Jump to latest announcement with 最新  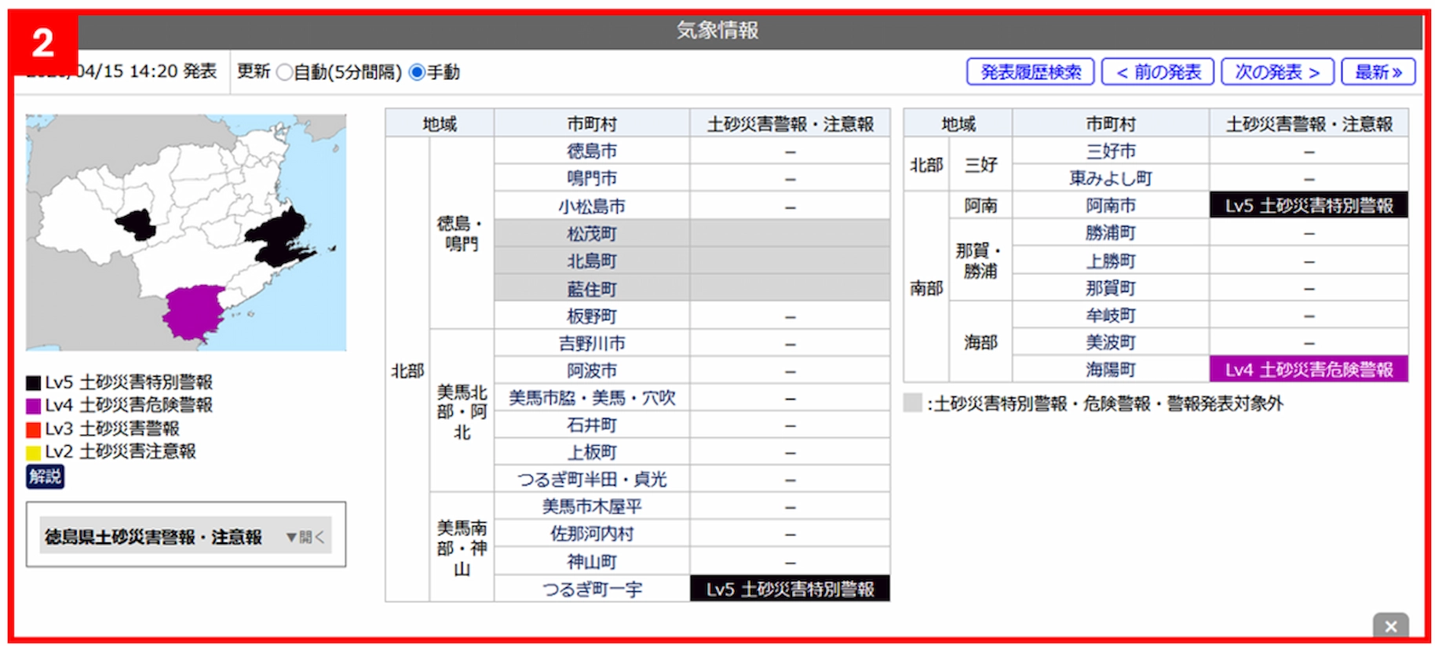click(1378, 71)
